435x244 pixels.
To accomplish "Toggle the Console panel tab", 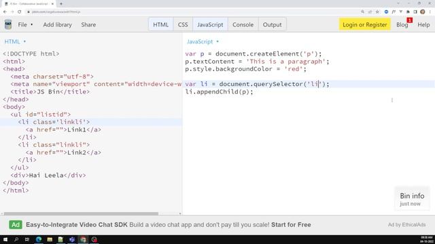I will [x=243, y=24].
